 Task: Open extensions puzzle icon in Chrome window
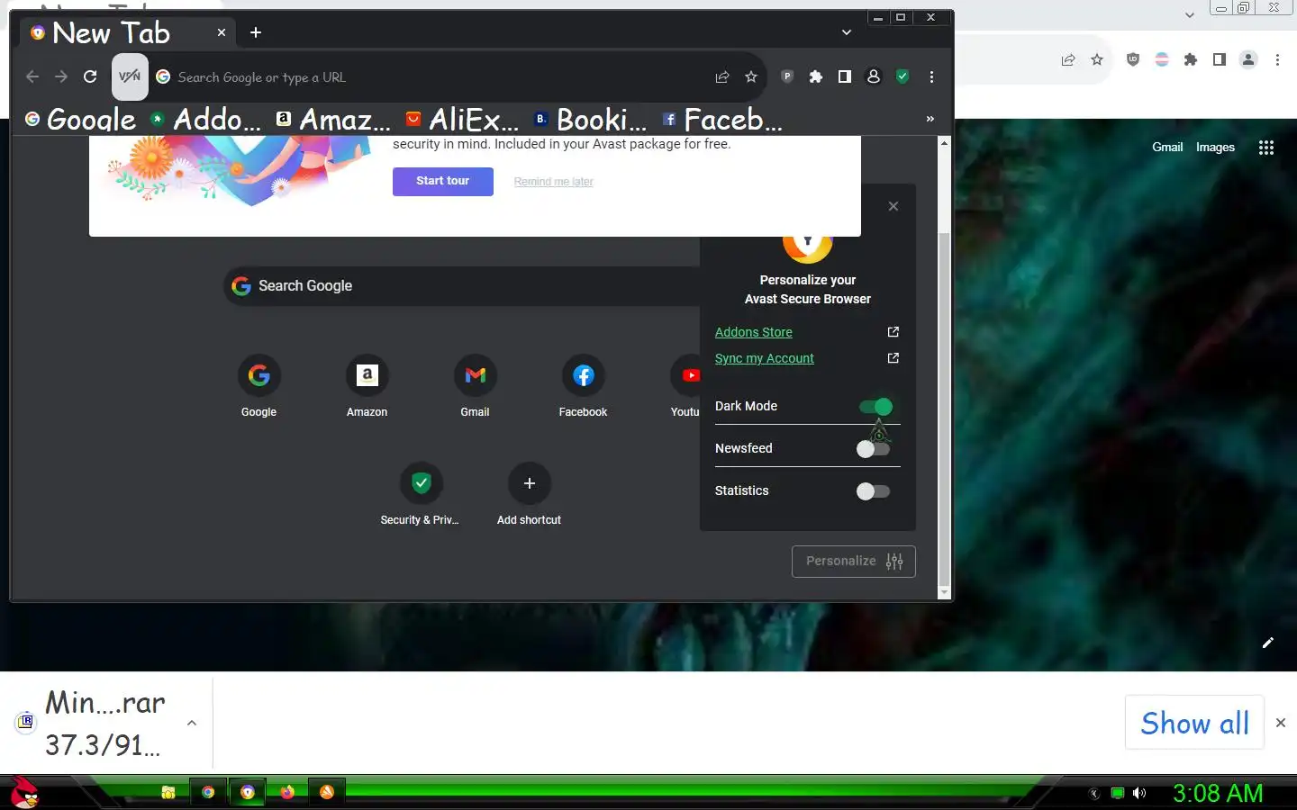[x=1191, y=60]
